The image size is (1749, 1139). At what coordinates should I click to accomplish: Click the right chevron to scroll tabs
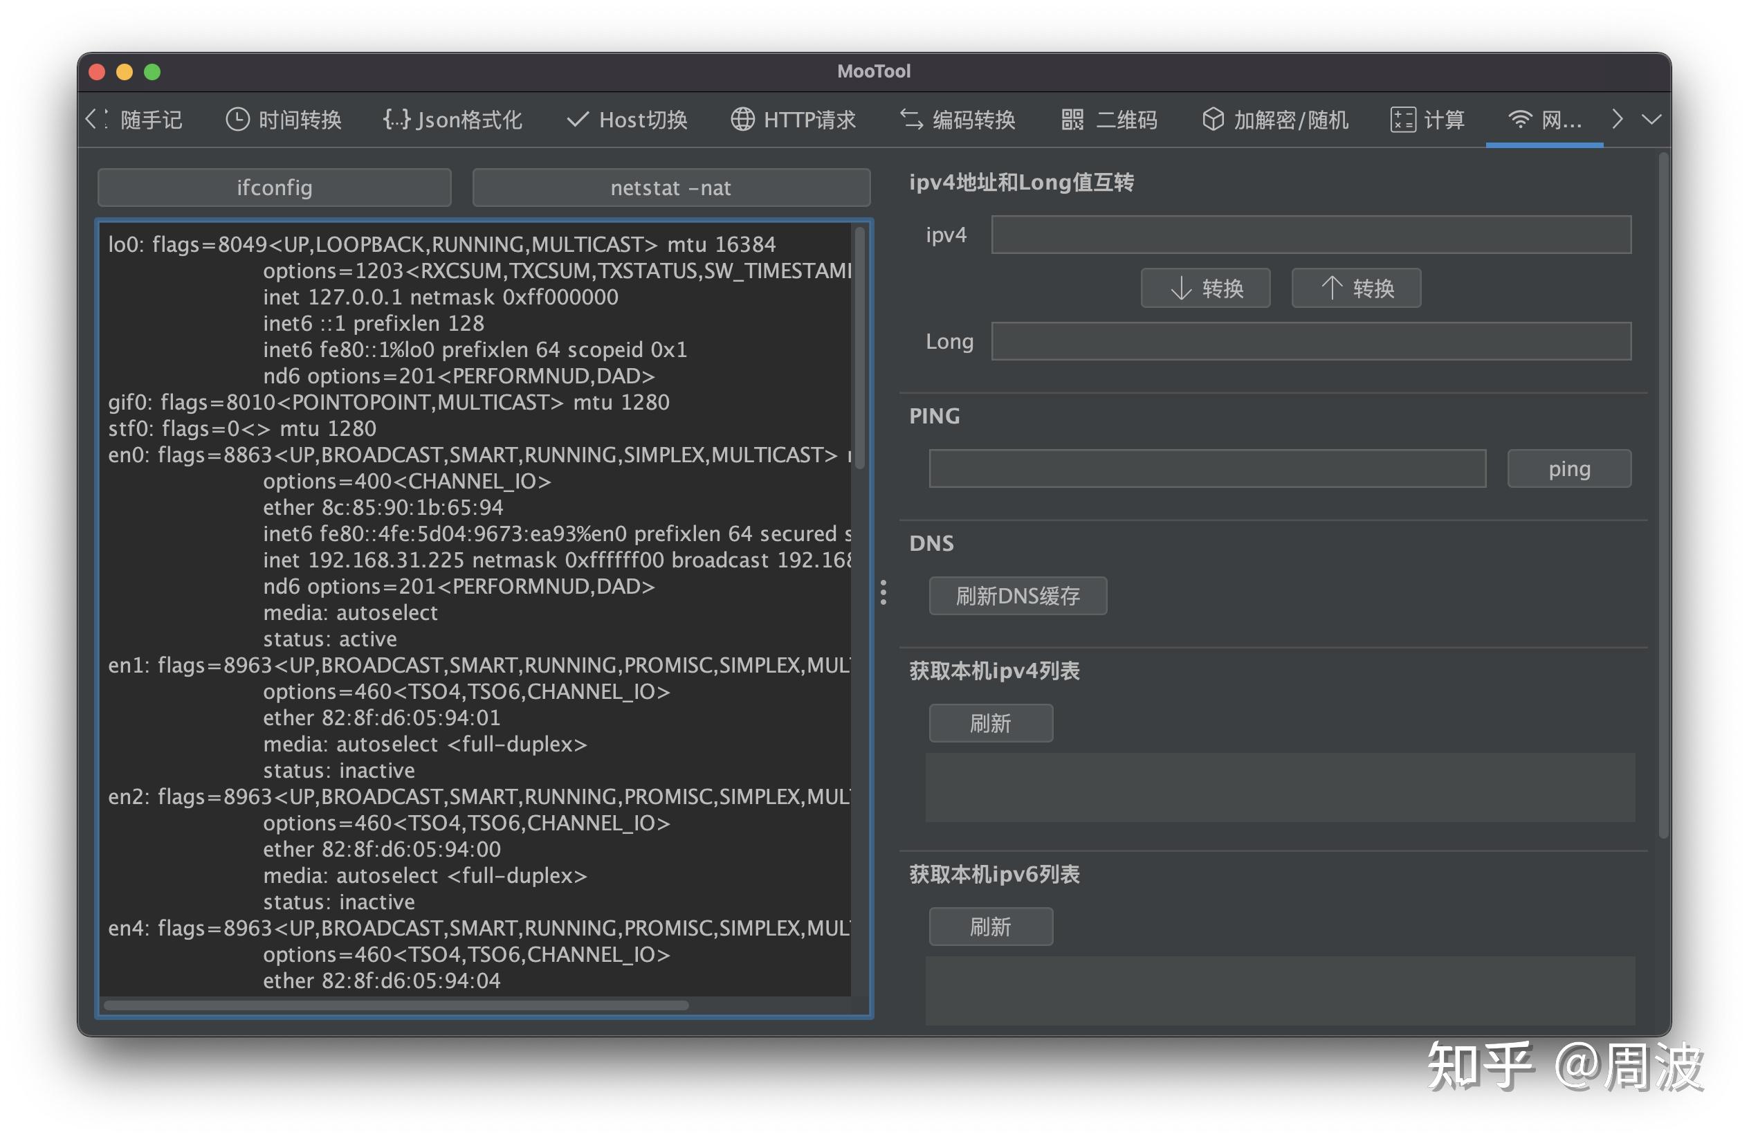pyautogui.click(x=1617, y=119)
